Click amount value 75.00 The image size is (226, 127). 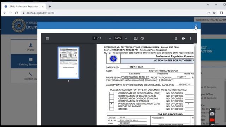123,117
